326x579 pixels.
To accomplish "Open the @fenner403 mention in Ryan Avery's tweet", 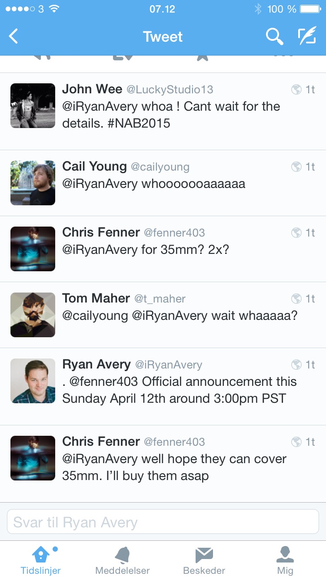I will click(104, 382).
